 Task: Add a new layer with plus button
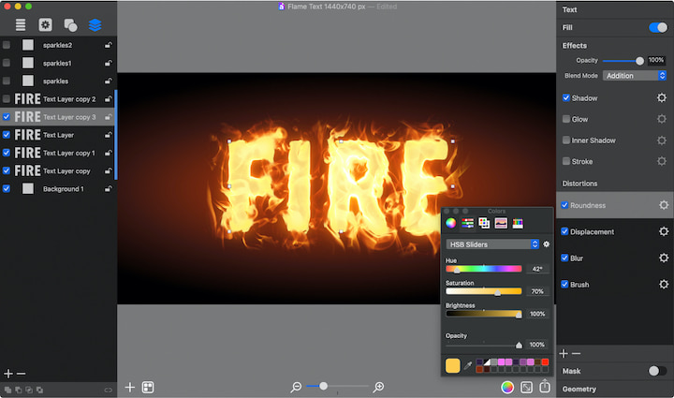(x=8, y=374)
